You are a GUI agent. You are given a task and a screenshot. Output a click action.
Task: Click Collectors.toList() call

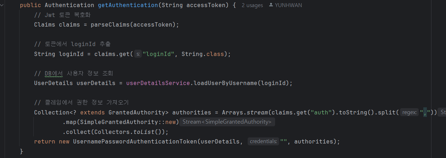click(x=128, y=132)
